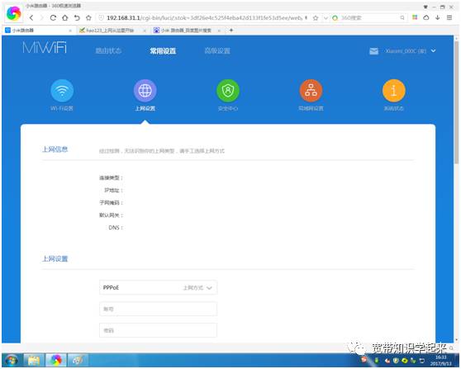Open the downloads arrow icon

[438, 17]
